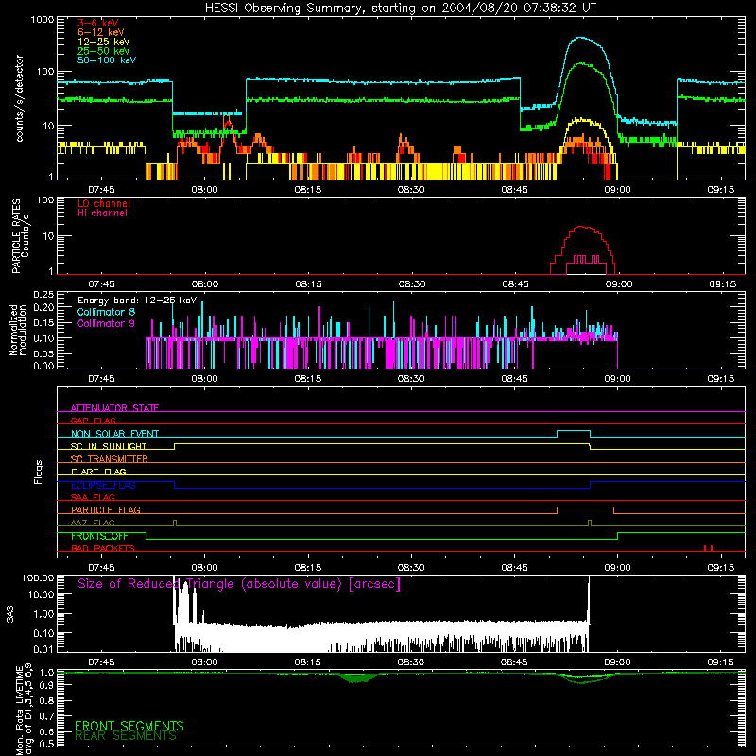The height and width of the screenshot is (756, 756).
Task: Select the FRONT SEGMENTS legend entry
Action: (x=129, y=726)
